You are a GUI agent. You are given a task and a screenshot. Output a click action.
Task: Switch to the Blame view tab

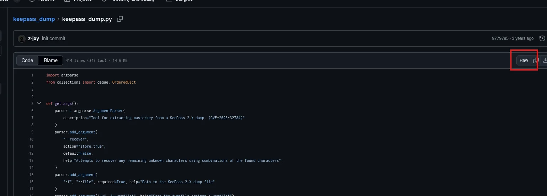(51, 60)
